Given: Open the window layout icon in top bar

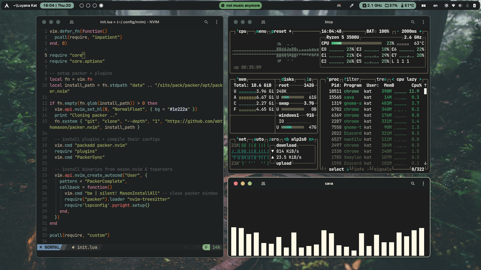Looking at the screenshot, I should click(x=424, y=5).
